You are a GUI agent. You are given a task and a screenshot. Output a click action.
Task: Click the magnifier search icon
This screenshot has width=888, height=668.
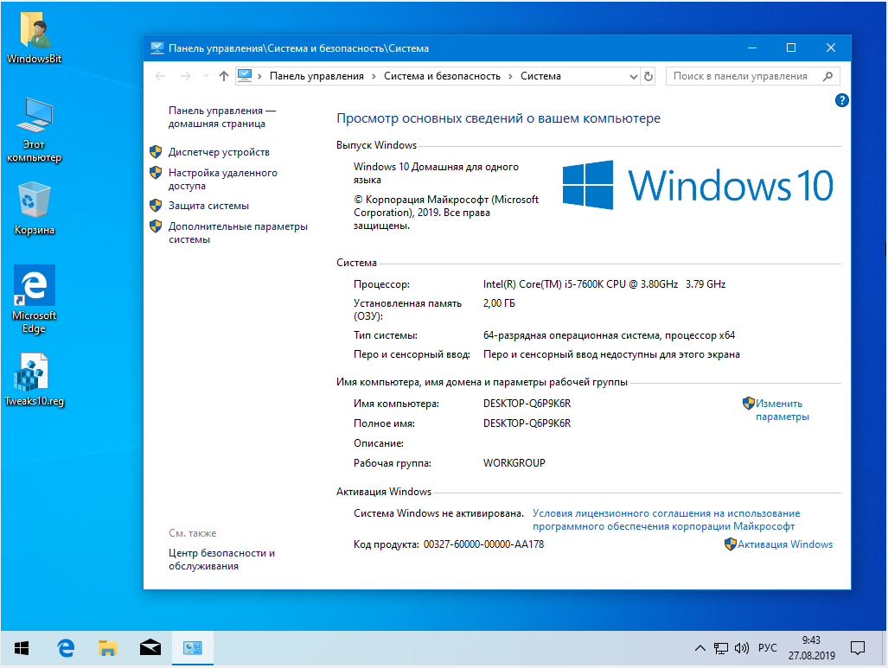(x=828, y=76)
